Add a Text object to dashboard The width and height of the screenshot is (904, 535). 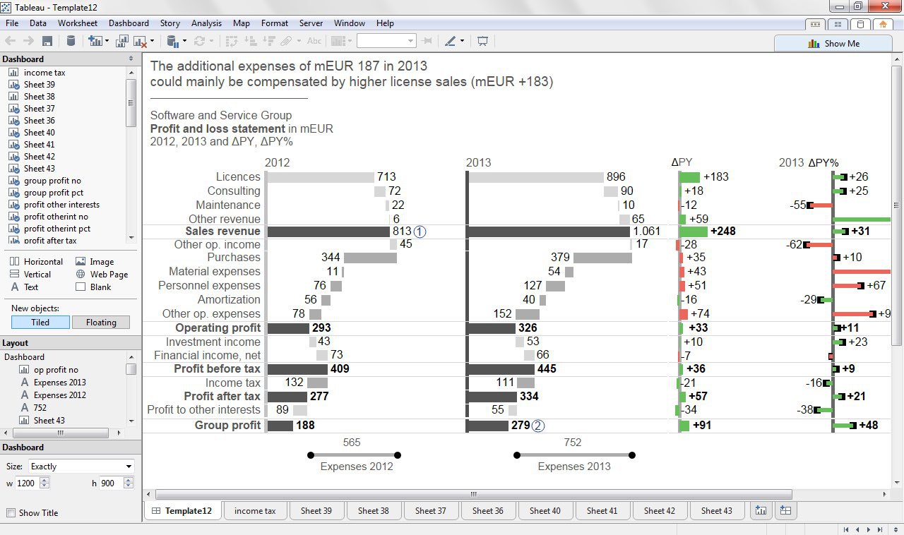tap(25, 287)
